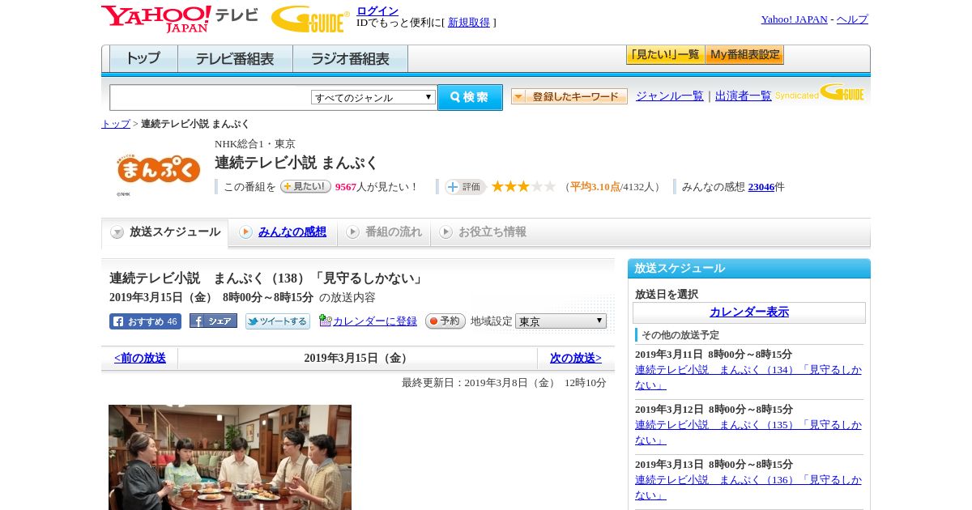Image resolution: width=972 pixels, height=510 pixels.
Task: Click Facebook おすすめ recommend button
Action: 145,321
